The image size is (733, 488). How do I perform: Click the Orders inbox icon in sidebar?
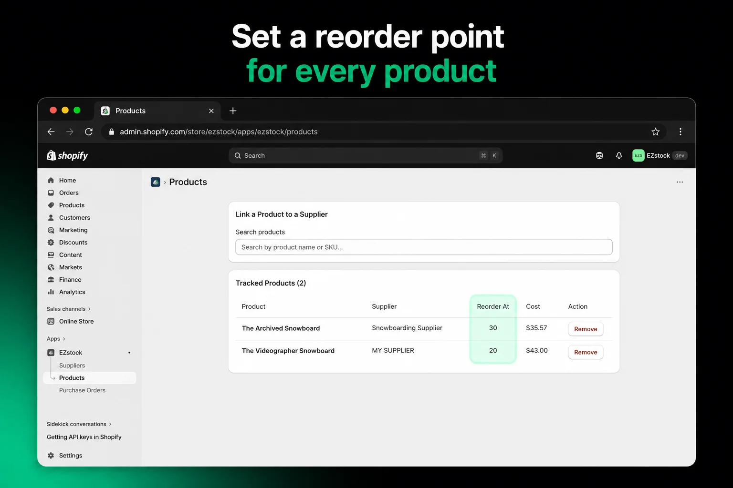pyautogui.click(x=51, y=193)
